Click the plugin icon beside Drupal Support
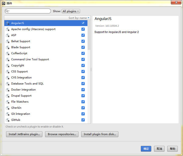Image resolution: width=183 pixels, height=156 pixels. tap(8, 96)
